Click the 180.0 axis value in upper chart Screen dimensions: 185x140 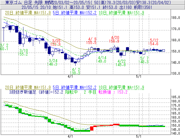[x=176, y=18]
